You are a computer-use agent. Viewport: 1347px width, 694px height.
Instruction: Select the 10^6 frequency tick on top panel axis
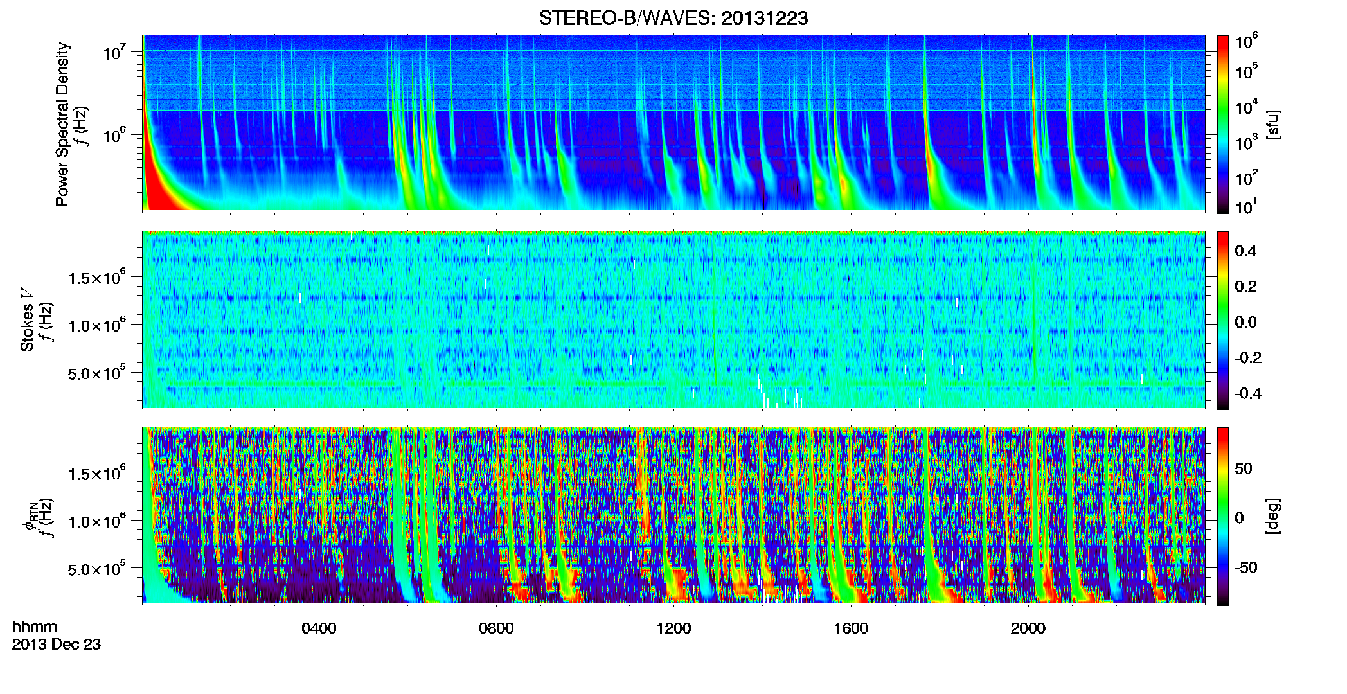(x=114, y=136)
